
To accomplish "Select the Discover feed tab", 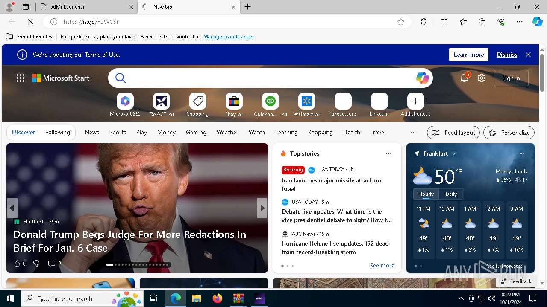I will (24, 133).
